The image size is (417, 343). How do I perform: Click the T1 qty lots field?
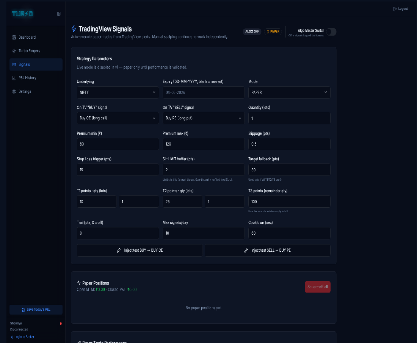(x=139, y=202)
